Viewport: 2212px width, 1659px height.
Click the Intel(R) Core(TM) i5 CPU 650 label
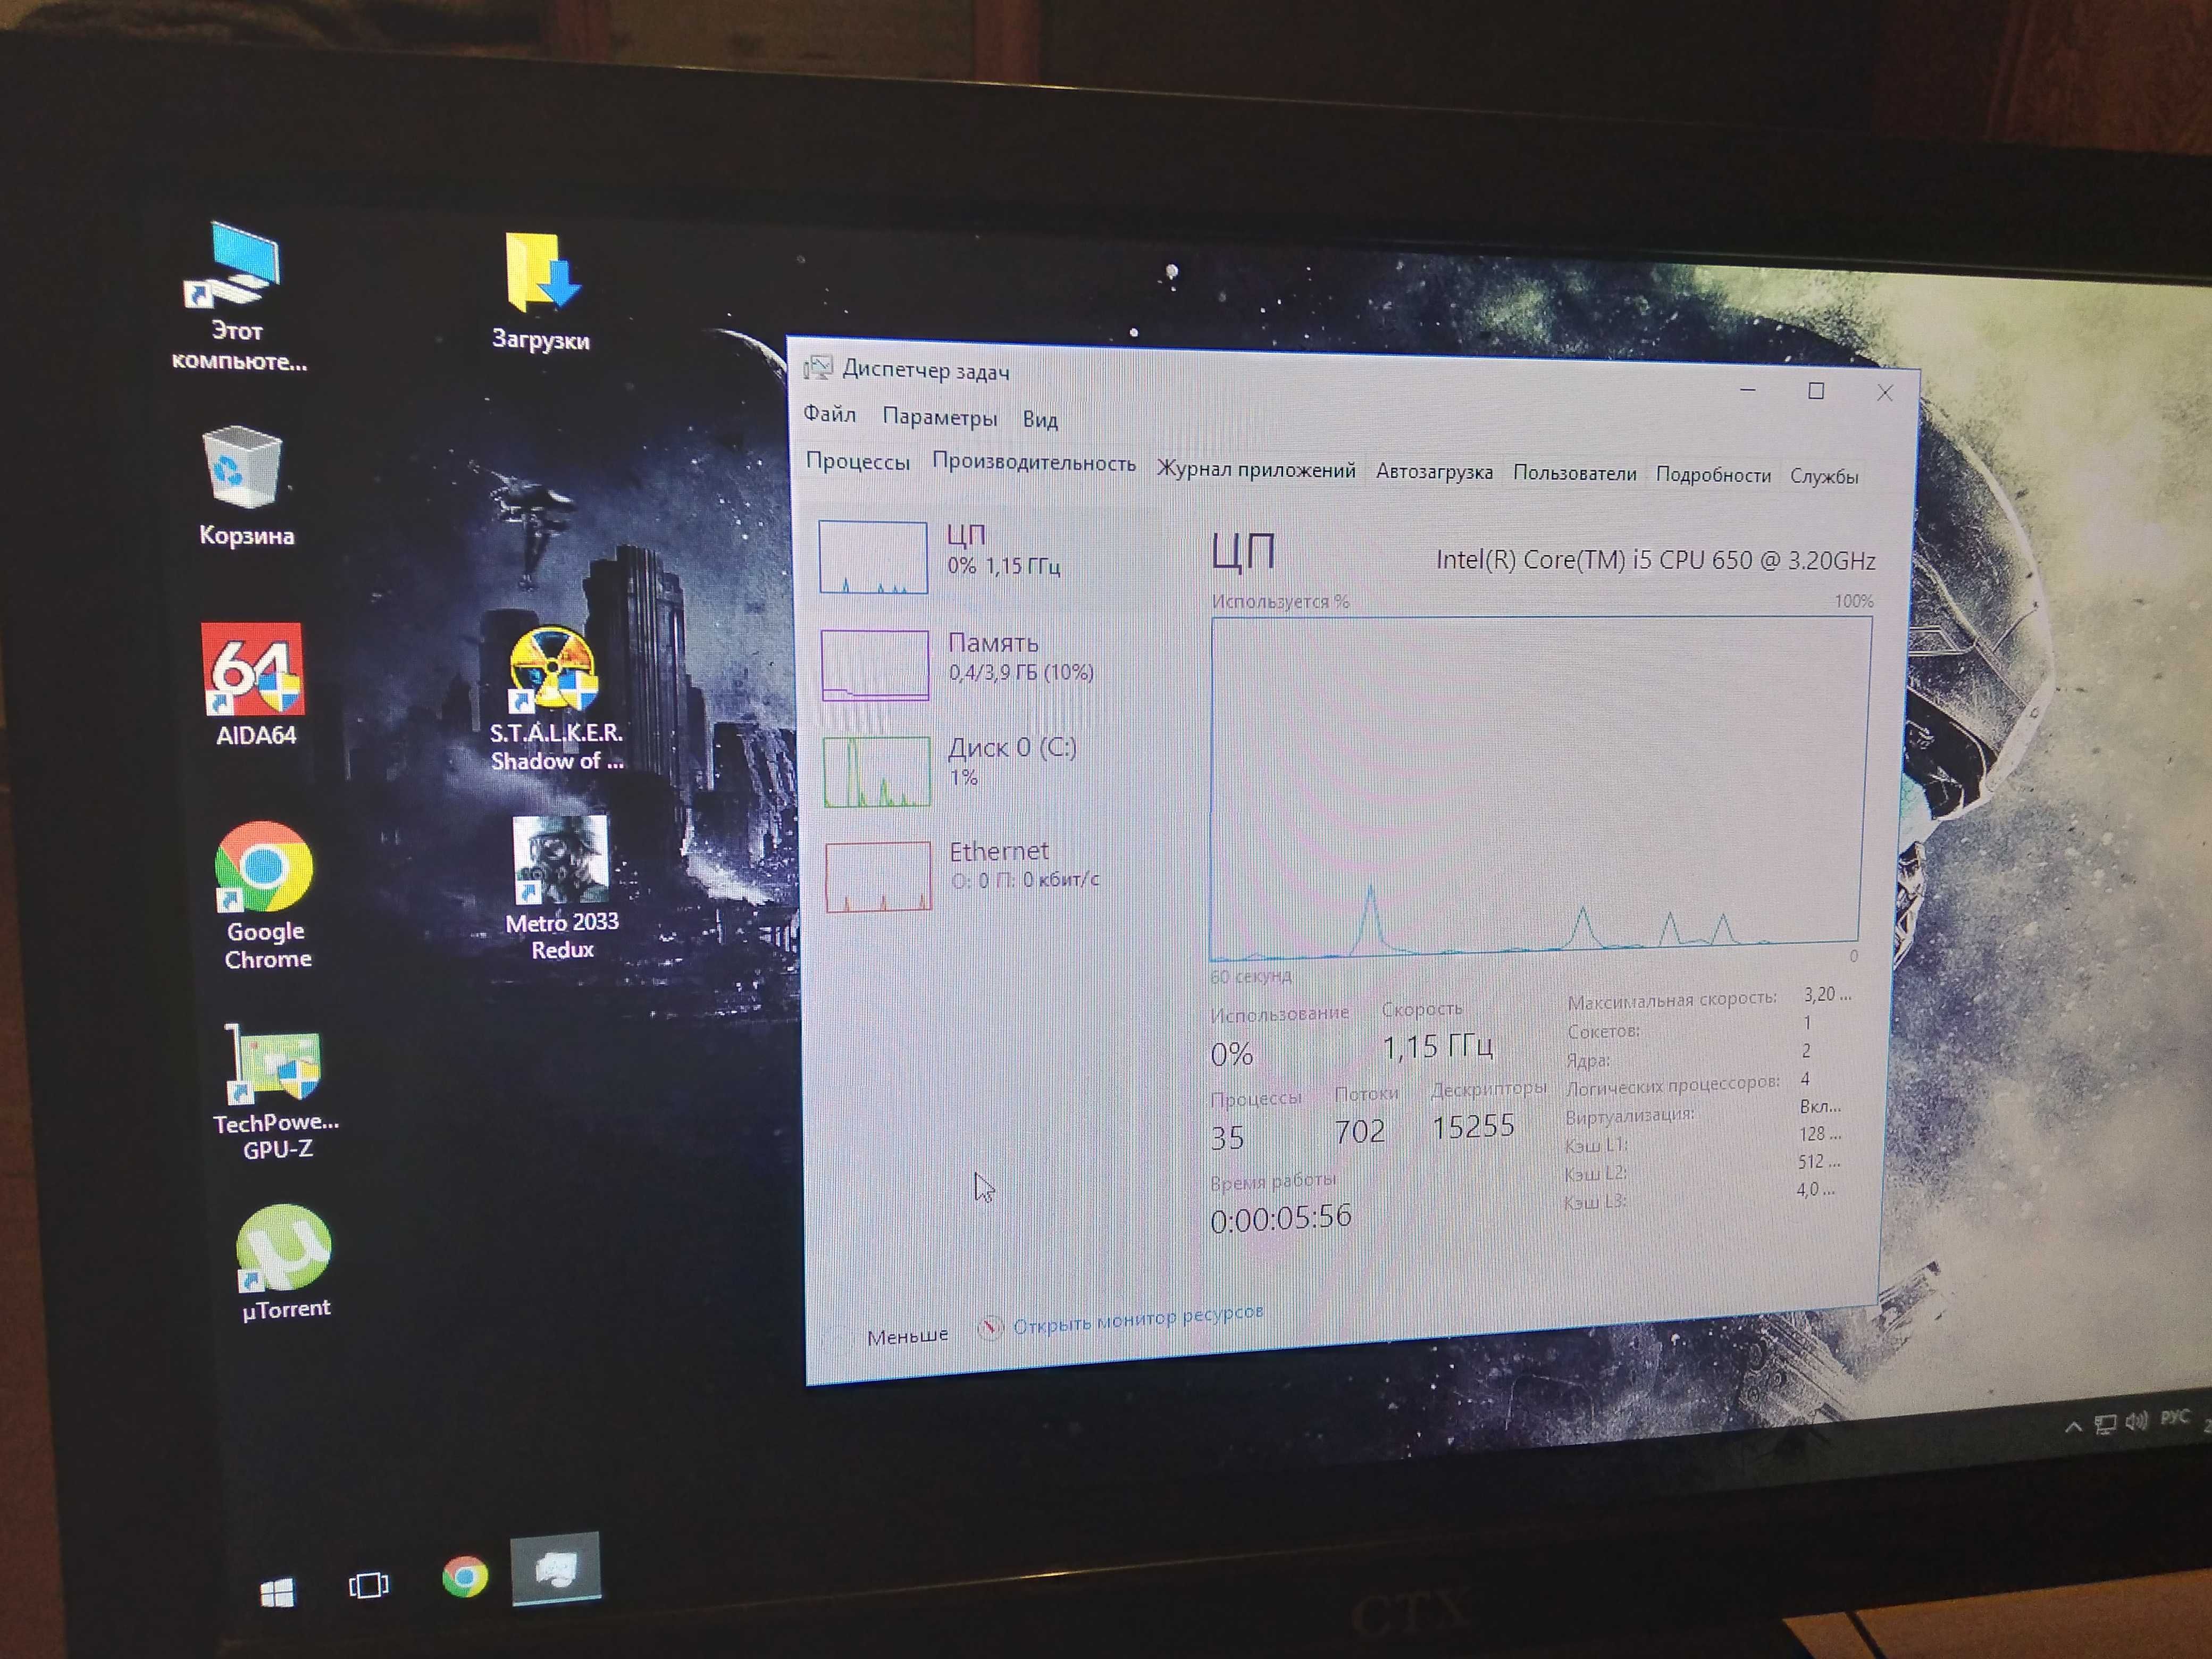click(x=1655, y=560)
